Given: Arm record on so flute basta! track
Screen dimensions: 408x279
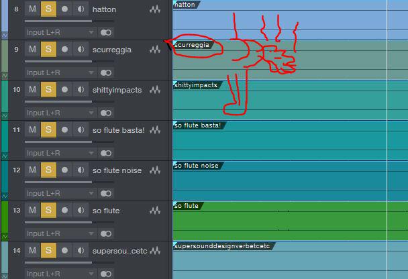Looking at the screenshot, I should tap(64, 129).
